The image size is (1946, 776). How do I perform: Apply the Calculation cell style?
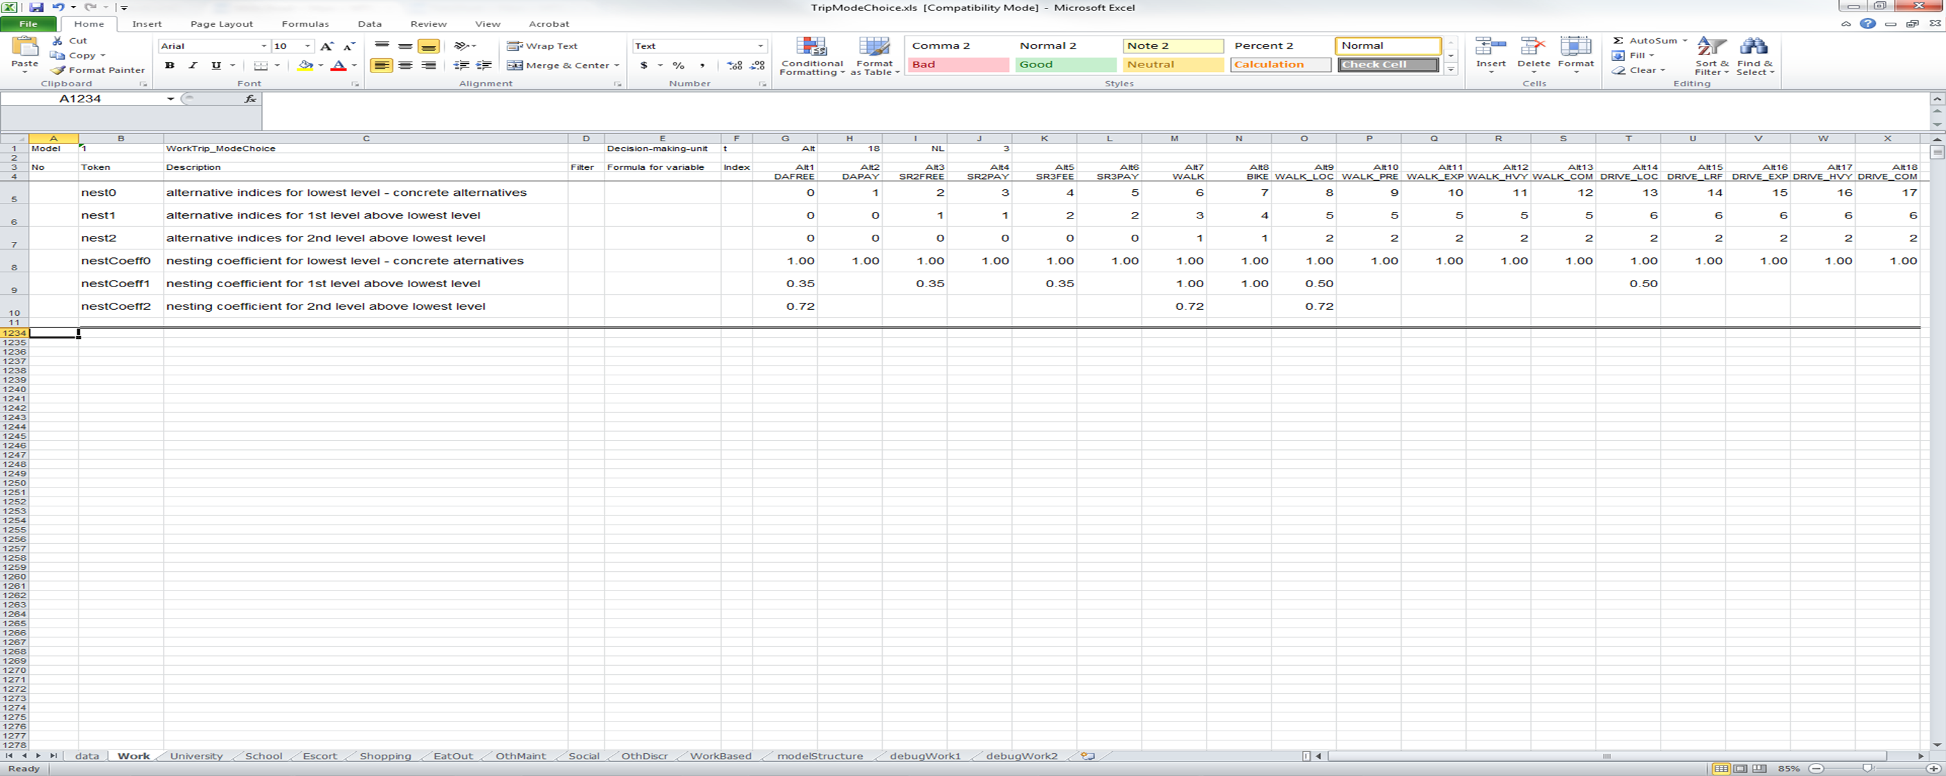coord(1280,65)
